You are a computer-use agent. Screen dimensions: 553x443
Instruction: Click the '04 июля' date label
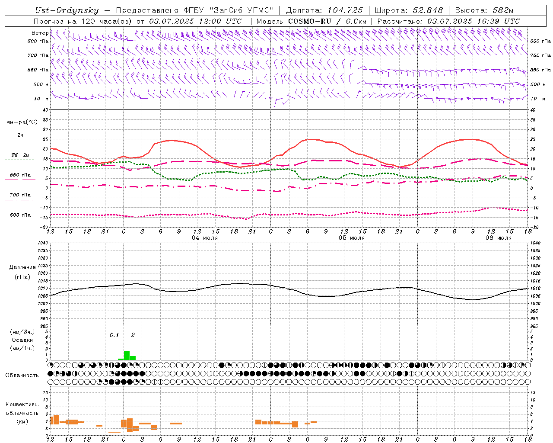click(205, 238)
